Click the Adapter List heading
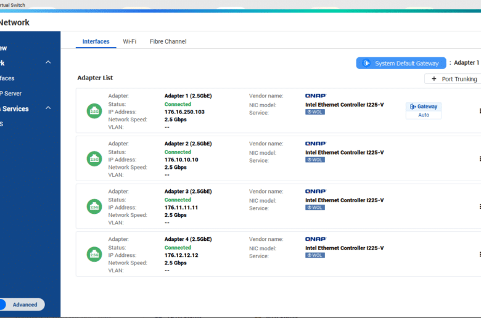Viewport: 481px width, 318px height. pos(95,78)
